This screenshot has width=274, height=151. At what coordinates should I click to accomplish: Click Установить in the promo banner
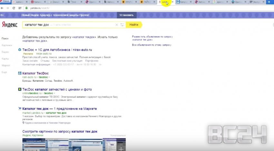[x=126, y=15]
